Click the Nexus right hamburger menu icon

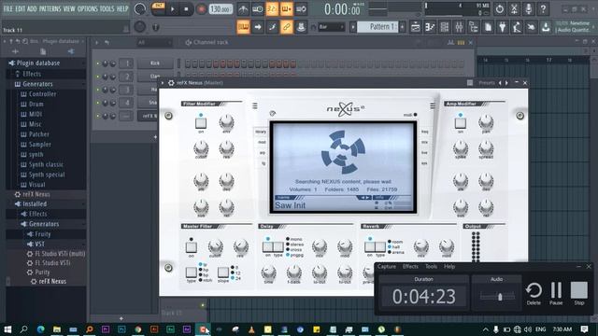[432, 105]
